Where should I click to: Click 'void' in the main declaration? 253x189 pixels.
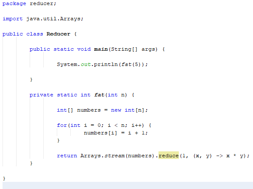[x=84, y=49]
